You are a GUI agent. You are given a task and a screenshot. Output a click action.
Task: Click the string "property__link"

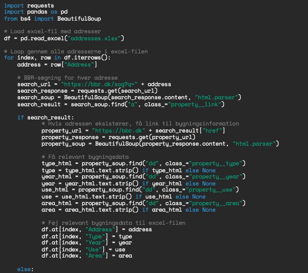[195, 104]
